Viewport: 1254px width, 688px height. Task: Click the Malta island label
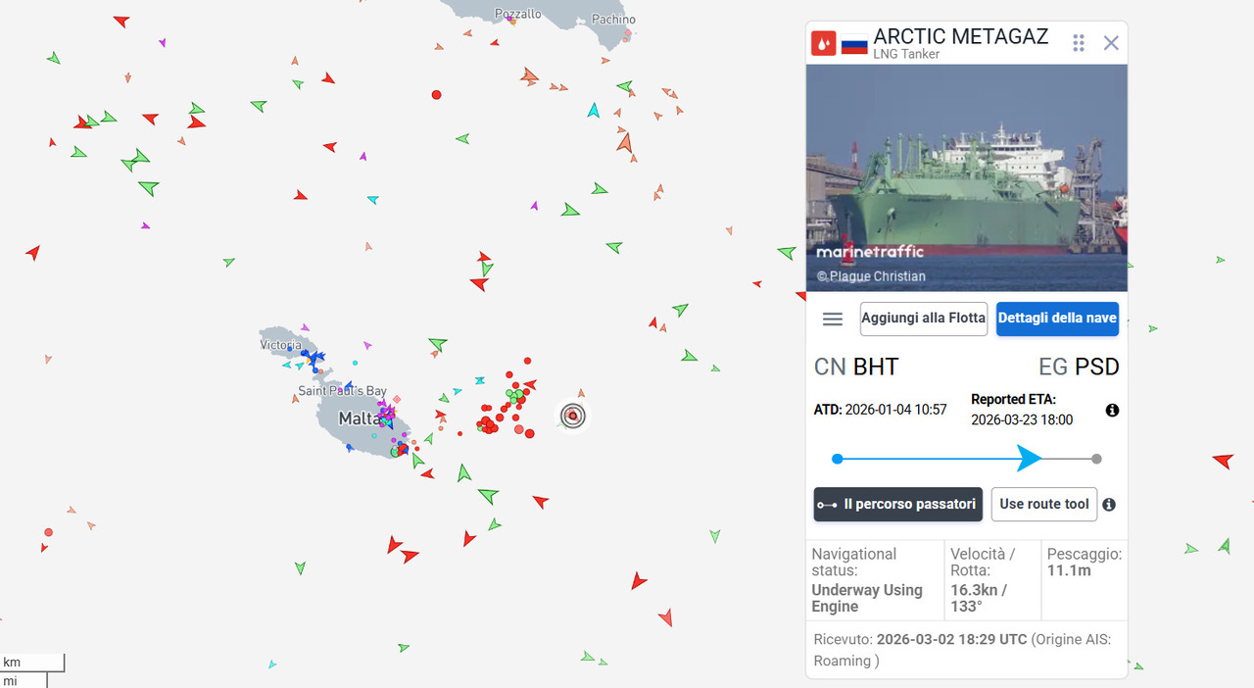[359, 418]
